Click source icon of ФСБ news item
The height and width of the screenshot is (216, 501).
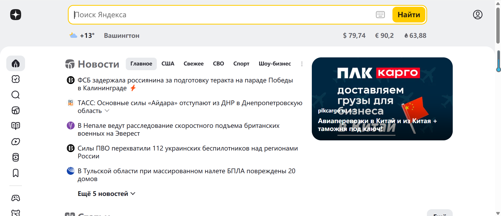tap(71, 80)
